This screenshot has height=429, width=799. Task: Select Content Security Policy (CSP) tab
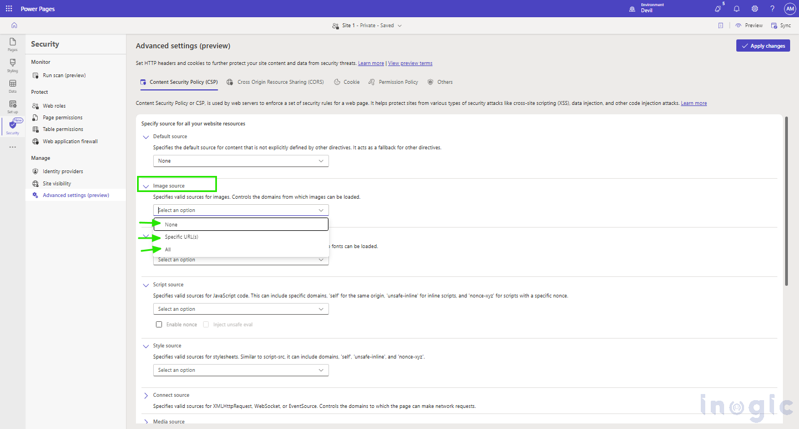tap(179, 82)
